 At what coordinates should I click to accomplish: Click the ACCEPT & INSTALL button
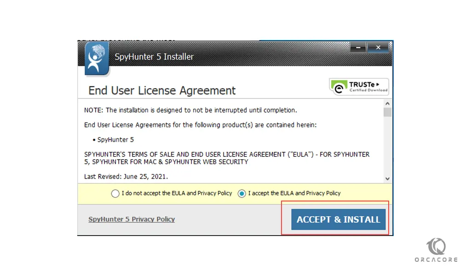pyautogui.click(x=338, y=219)
